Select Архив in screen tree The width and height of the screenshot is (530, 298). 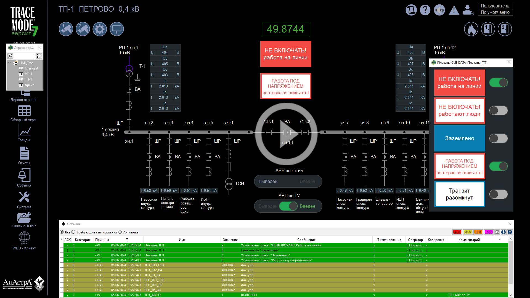(29, 85)
